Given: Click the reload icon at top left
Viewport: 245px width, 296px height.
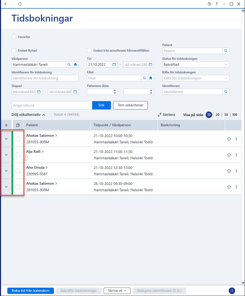Looking at the screenshot, I should pyautogui.click(x=20, y=4).
